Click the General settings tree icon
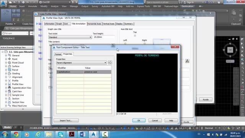245x138 pixels. coord(9,55)
